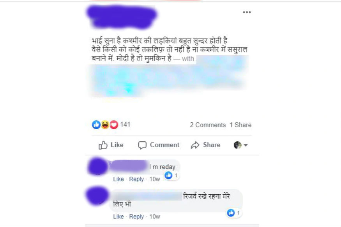
Task: Open the 10w timestamp of first comment
Action: coord(155,179)
